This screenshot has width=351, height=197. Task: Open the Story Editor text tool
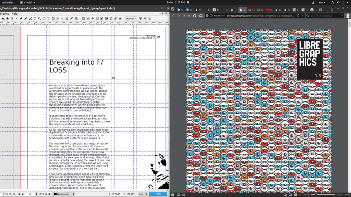(x=48, y=18)
